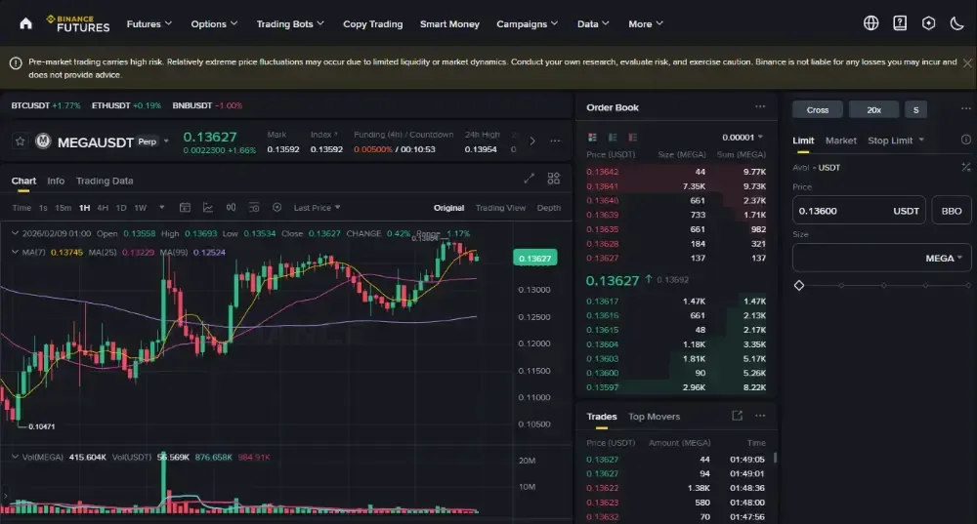The width and height of the screenshot is (977, 524).
Task: Pop out the Trades panel
Action: click(737, 415)
